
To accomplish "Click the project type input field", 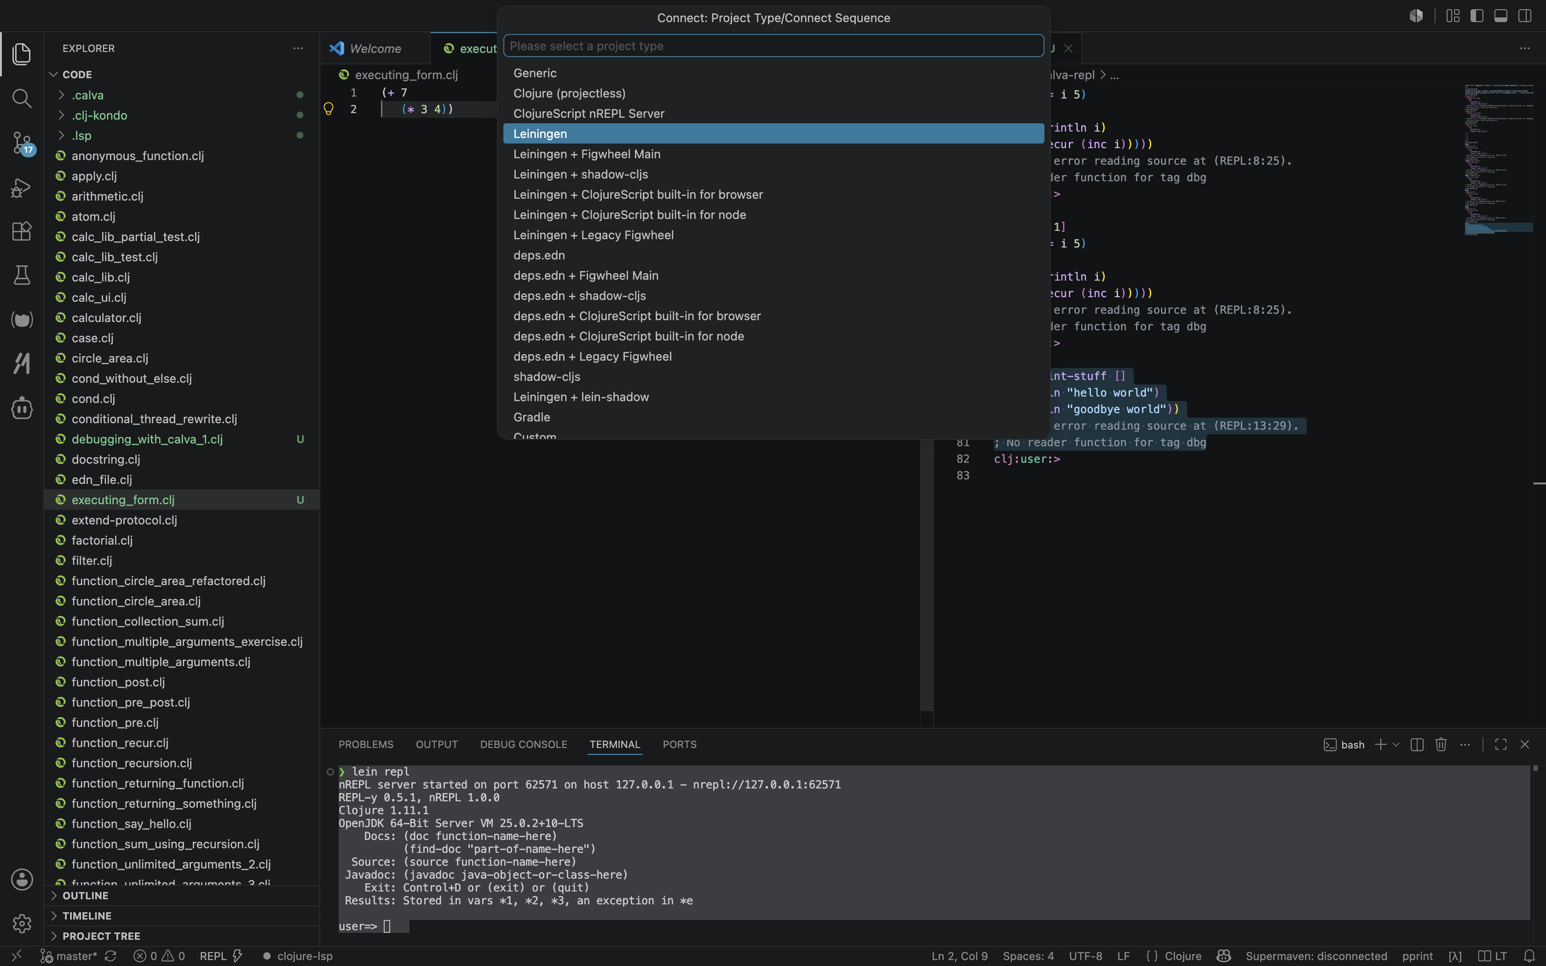I will (x=773, y=46).
